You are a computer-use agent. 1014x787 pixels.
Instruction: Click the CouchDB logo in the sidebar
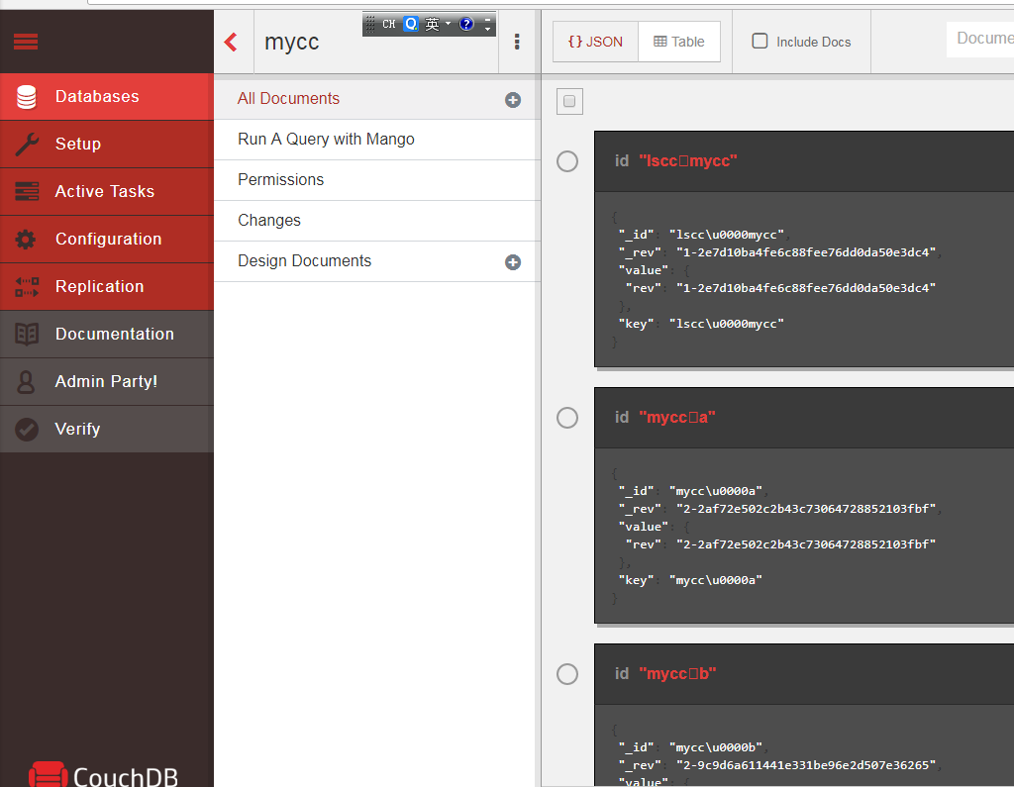coord(103,775)
